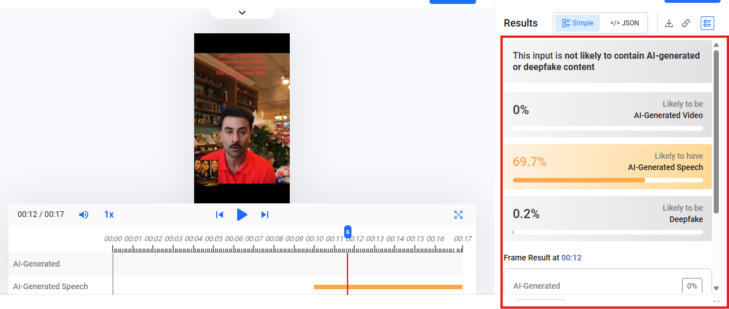Download the results

point(669,23)
